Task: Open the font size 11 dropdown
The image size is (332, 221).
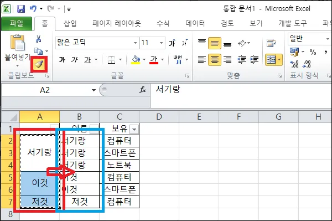Action: [x=161, y=43]
